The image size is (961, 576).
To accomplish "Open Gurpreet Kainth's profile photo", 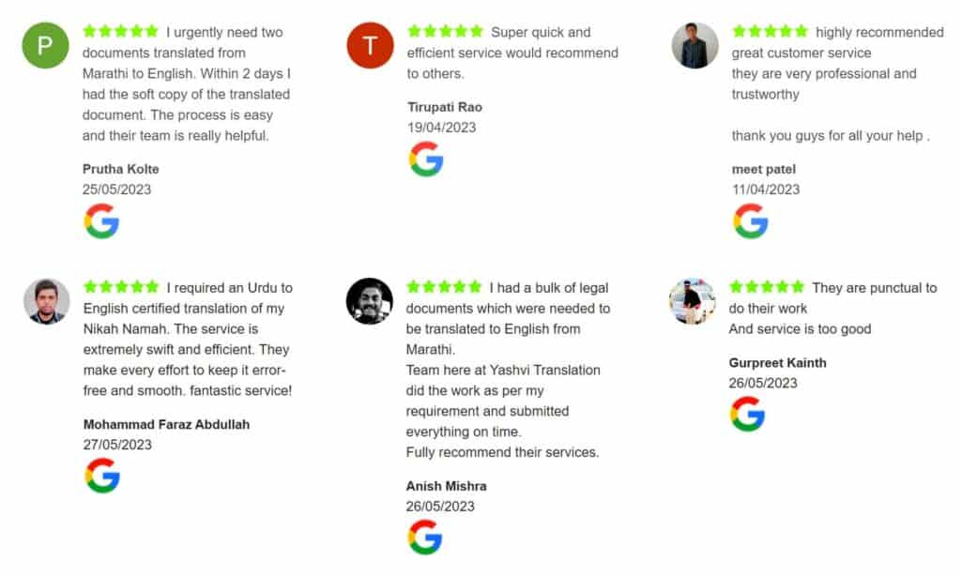I will [x=693, y=301].
